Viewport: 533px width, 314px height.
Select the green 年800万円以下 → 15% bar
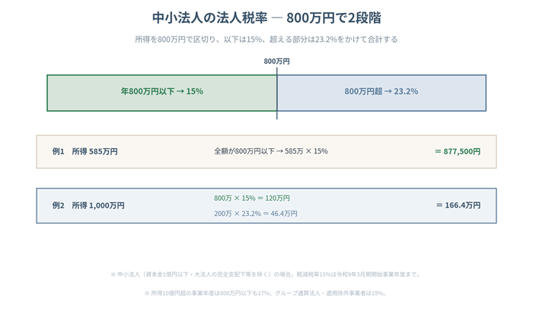161,93
